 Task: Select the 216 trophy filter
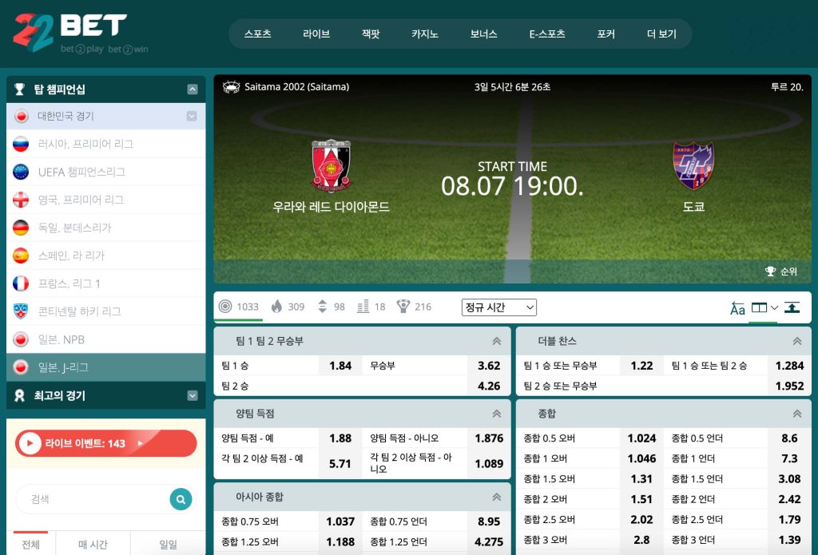414,307
